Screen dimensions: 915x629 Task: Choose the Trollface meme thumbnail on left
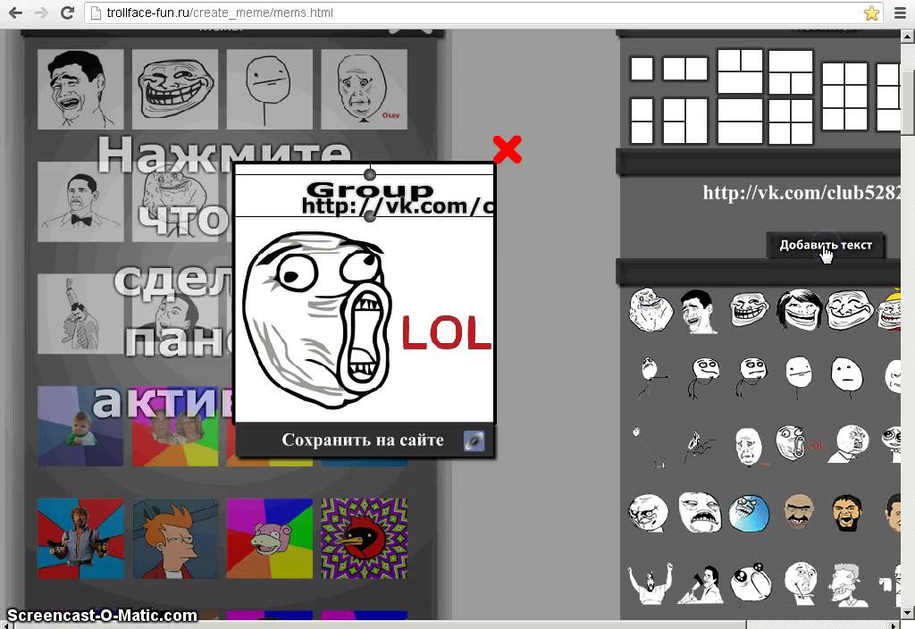click(x=175, y=89)
